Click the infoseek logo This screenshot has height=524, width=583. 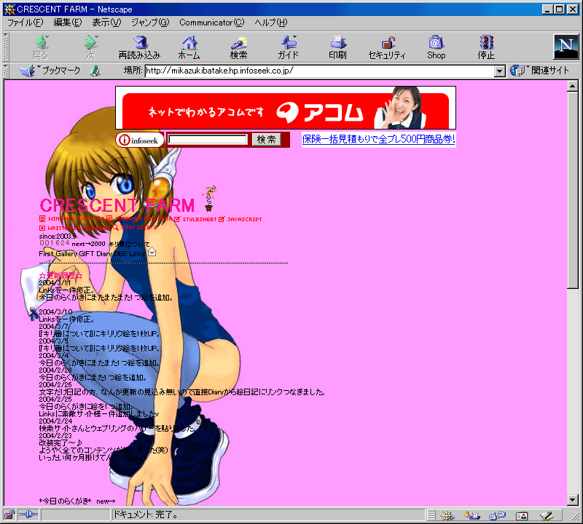pos(140,140)
